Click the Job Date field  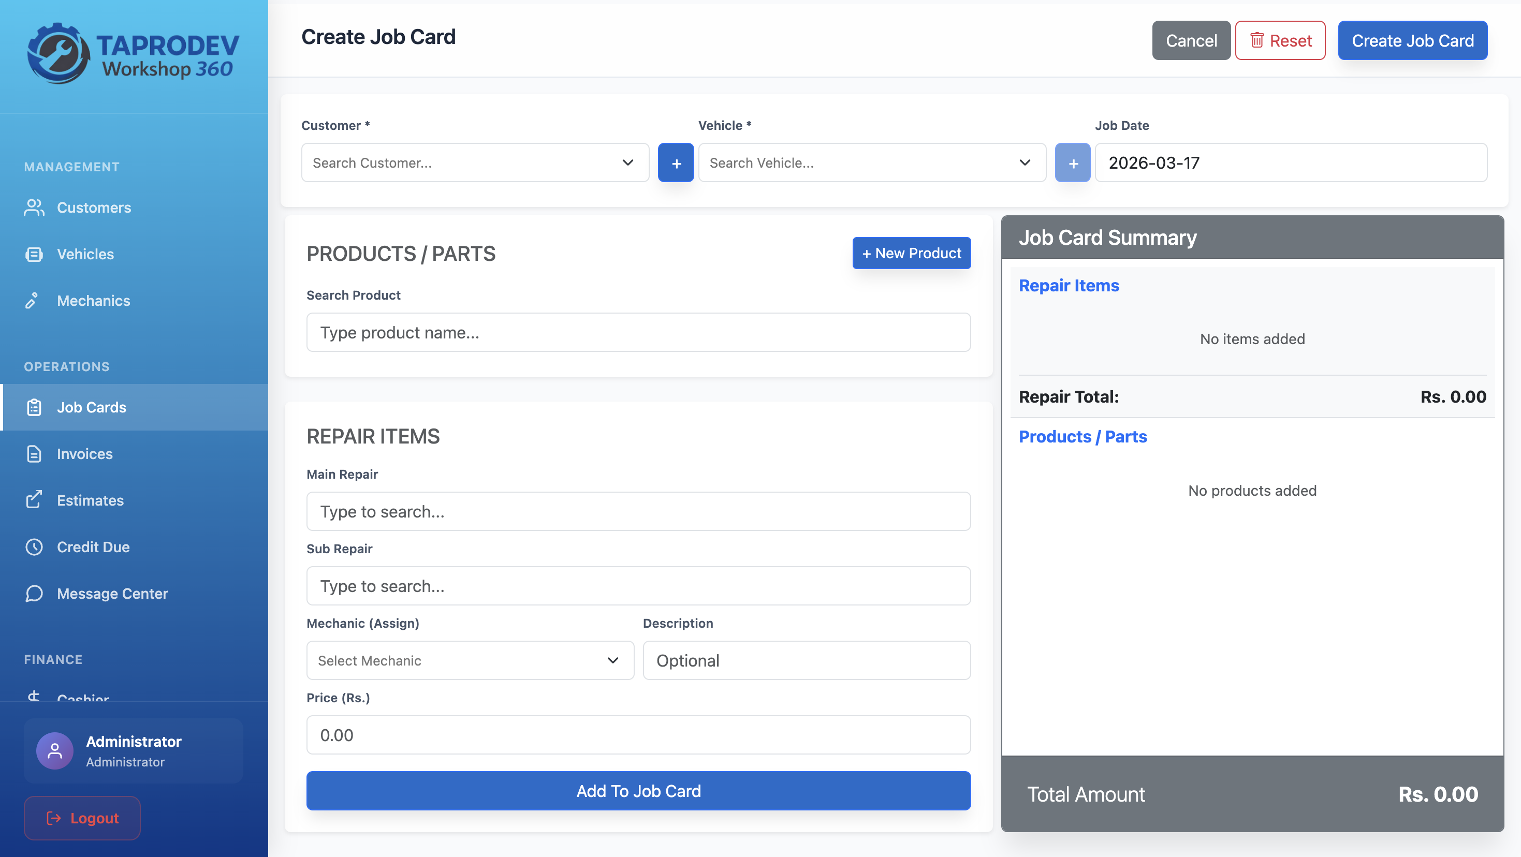1290,162
